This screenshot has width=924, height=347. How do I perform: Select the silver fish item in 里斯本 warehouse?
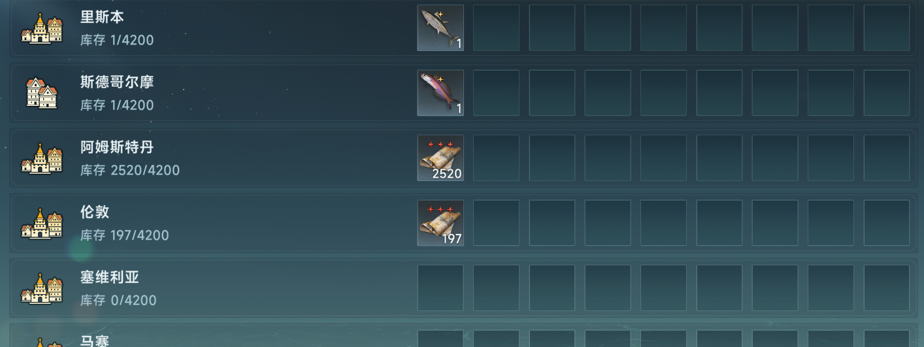click(x=440, y=28)
